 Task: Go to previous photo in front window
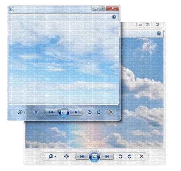pos(51,112)
